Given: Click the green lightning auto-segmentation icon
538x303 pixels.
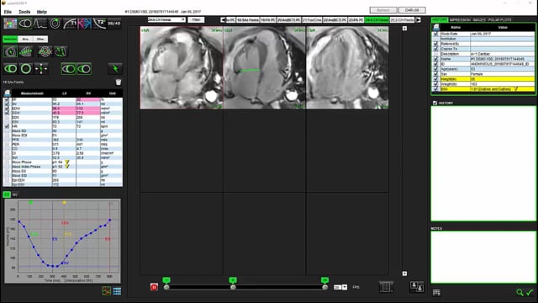Looking at the screenshot, I should click(x=115, y=69).
